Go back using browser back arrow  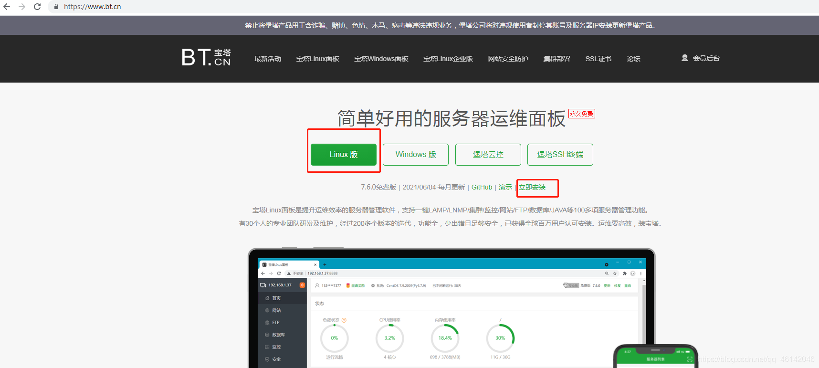tap(7, 7)
